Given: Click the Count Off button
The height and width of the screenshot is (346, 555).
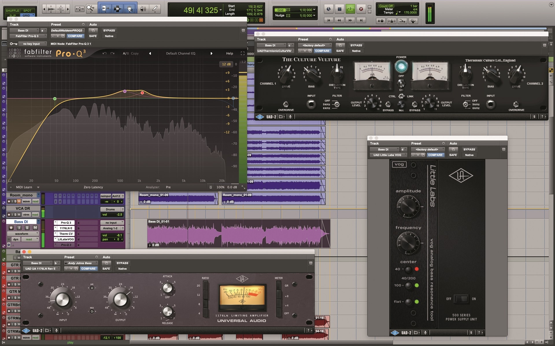Looking at the screenshot, I should click(x=386, y=6).
